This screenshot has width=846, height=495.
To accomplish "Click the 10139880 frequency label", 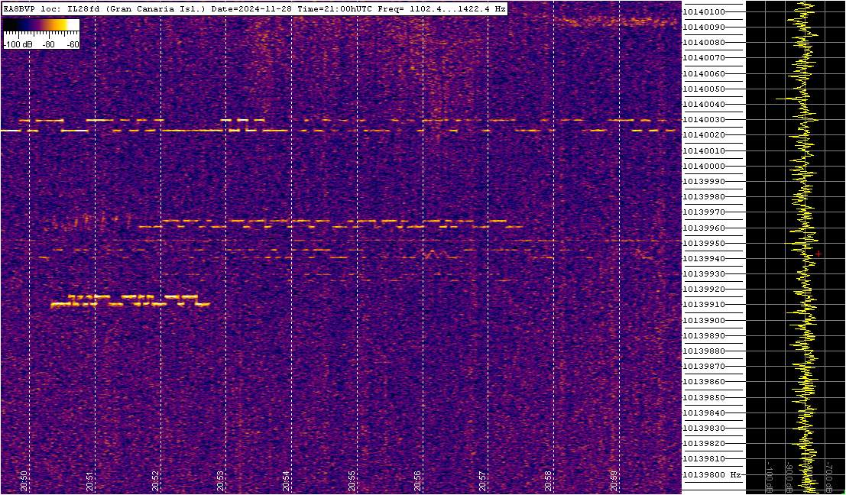I will 704,351.
